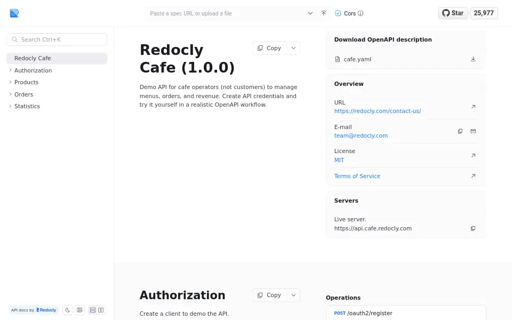Copy the live server URL icon
This screenshot has height=320, width=512.
click(x=473, y=229)
